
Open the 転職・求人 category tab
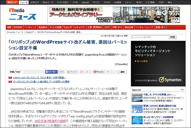tap(160, 27)
